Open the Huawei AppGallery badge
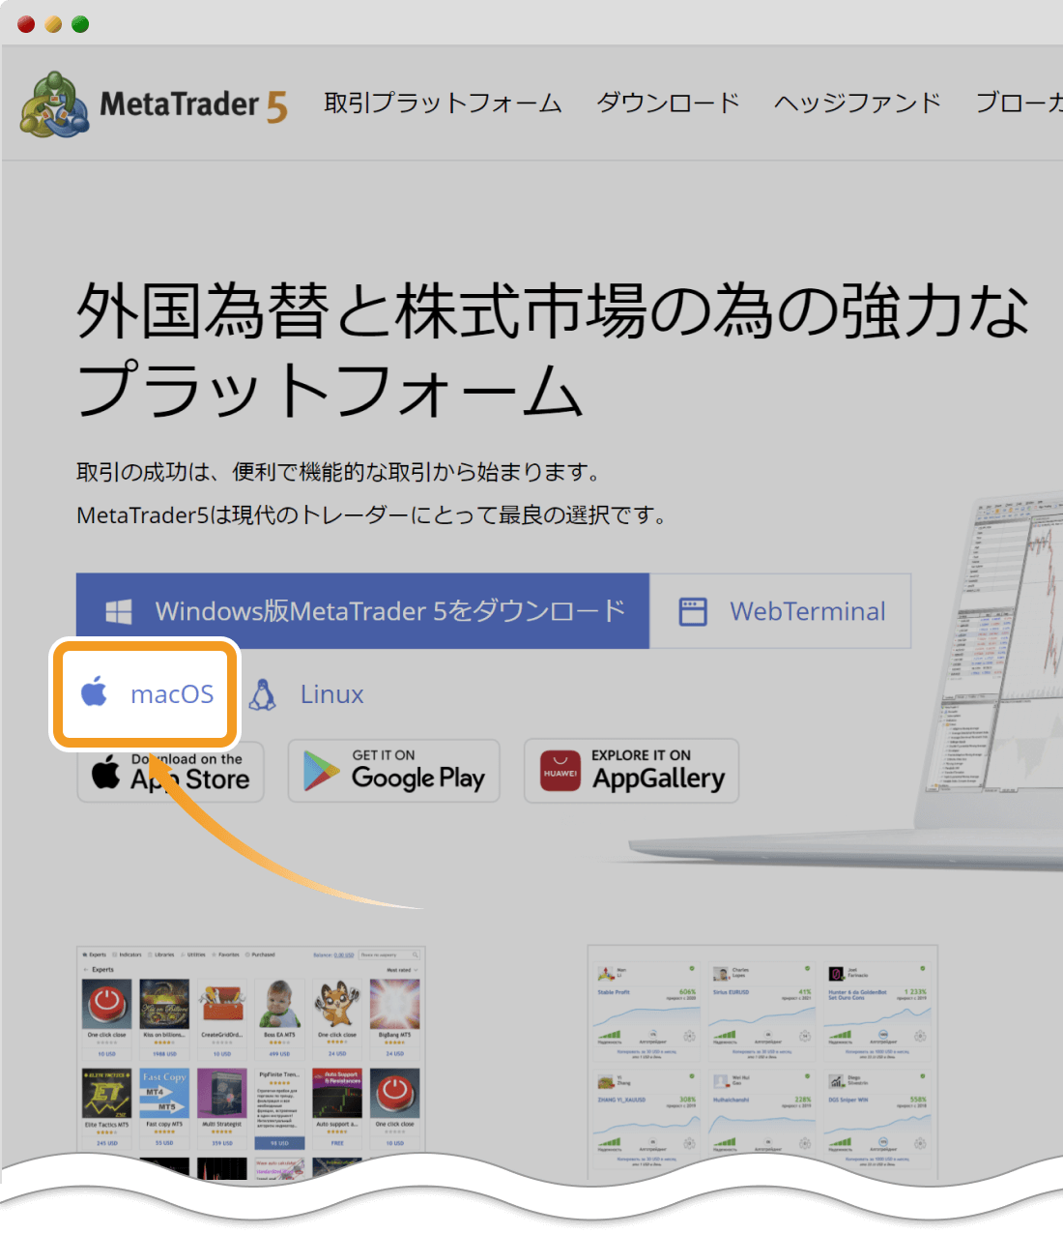Viewport: 1063px width, 1234px height. 631,771
